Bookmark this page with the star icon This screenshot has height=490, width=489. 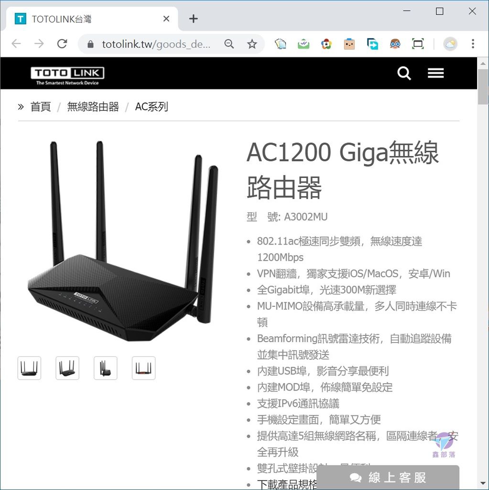[252, 44]
